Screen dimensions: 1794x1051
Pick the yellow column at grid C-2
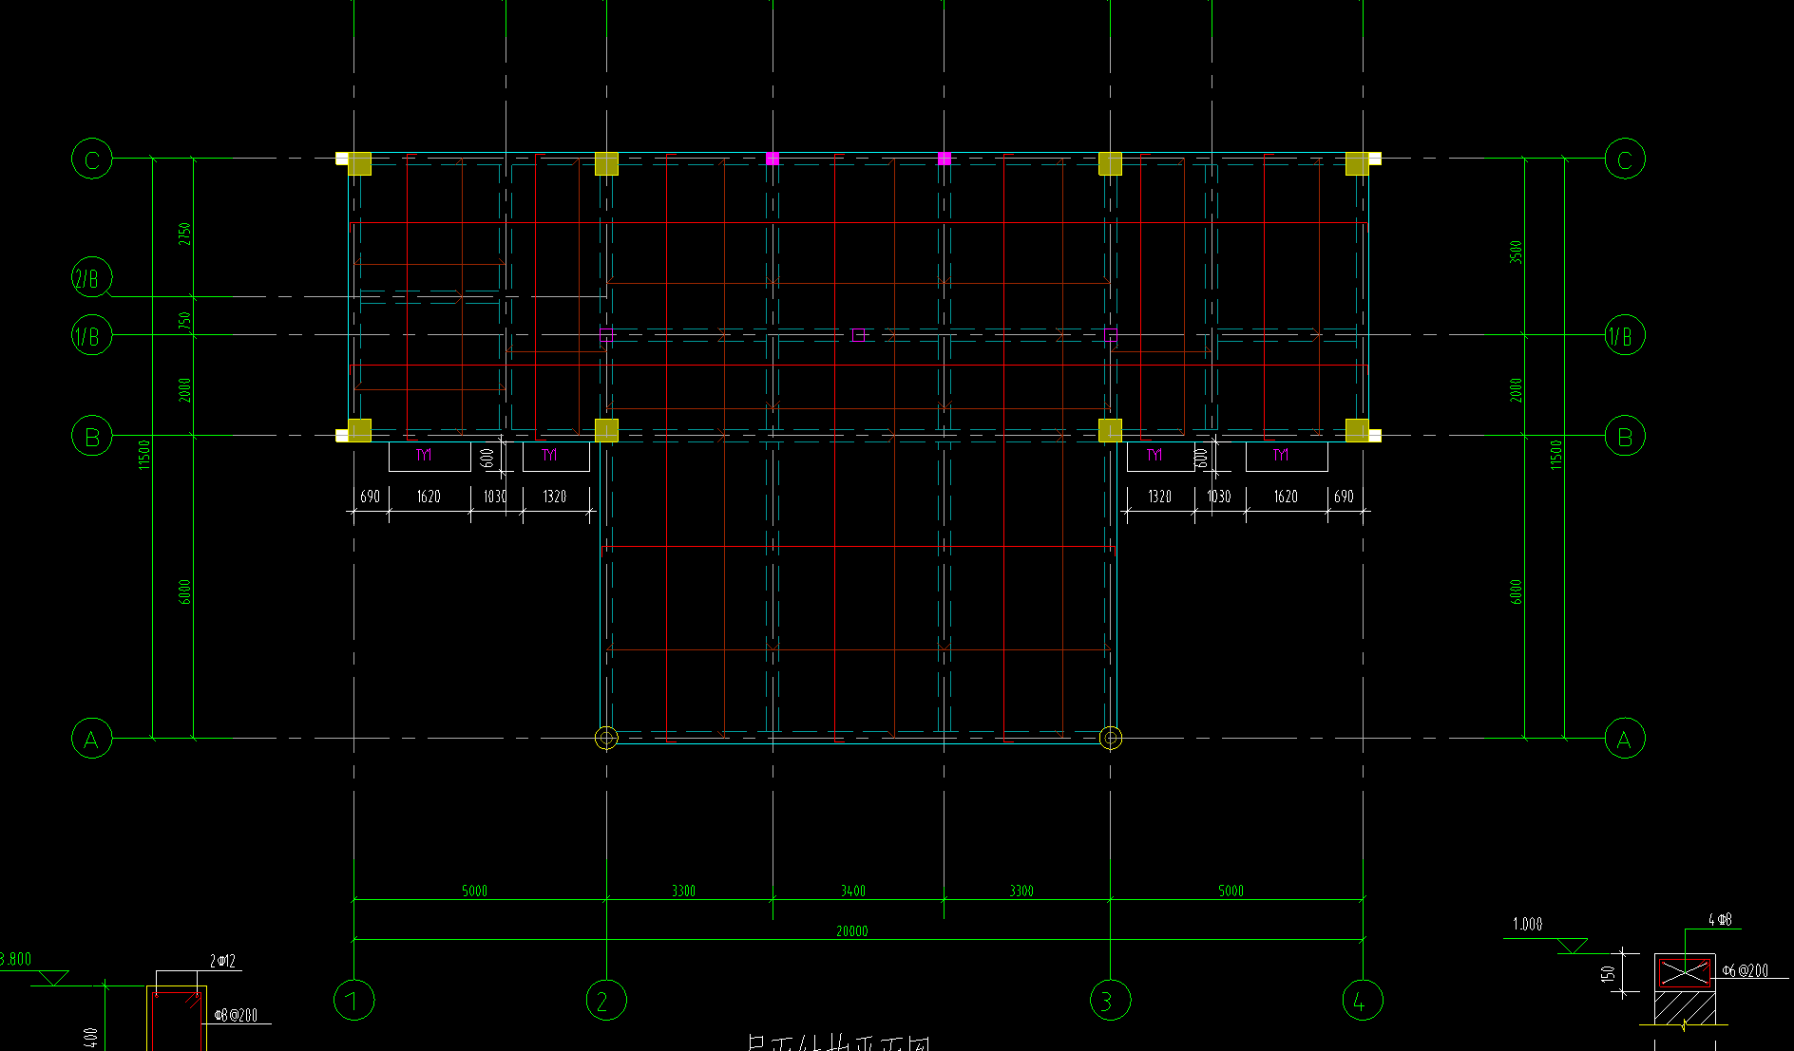606,163
